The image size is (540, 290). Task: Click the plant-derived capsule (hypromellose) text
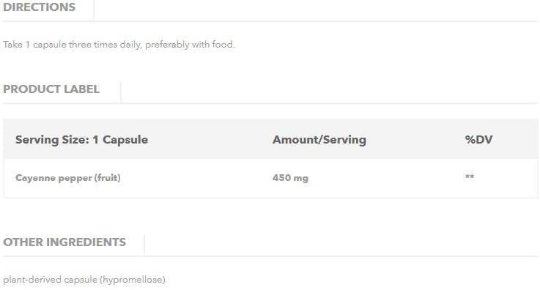(84, 280)
